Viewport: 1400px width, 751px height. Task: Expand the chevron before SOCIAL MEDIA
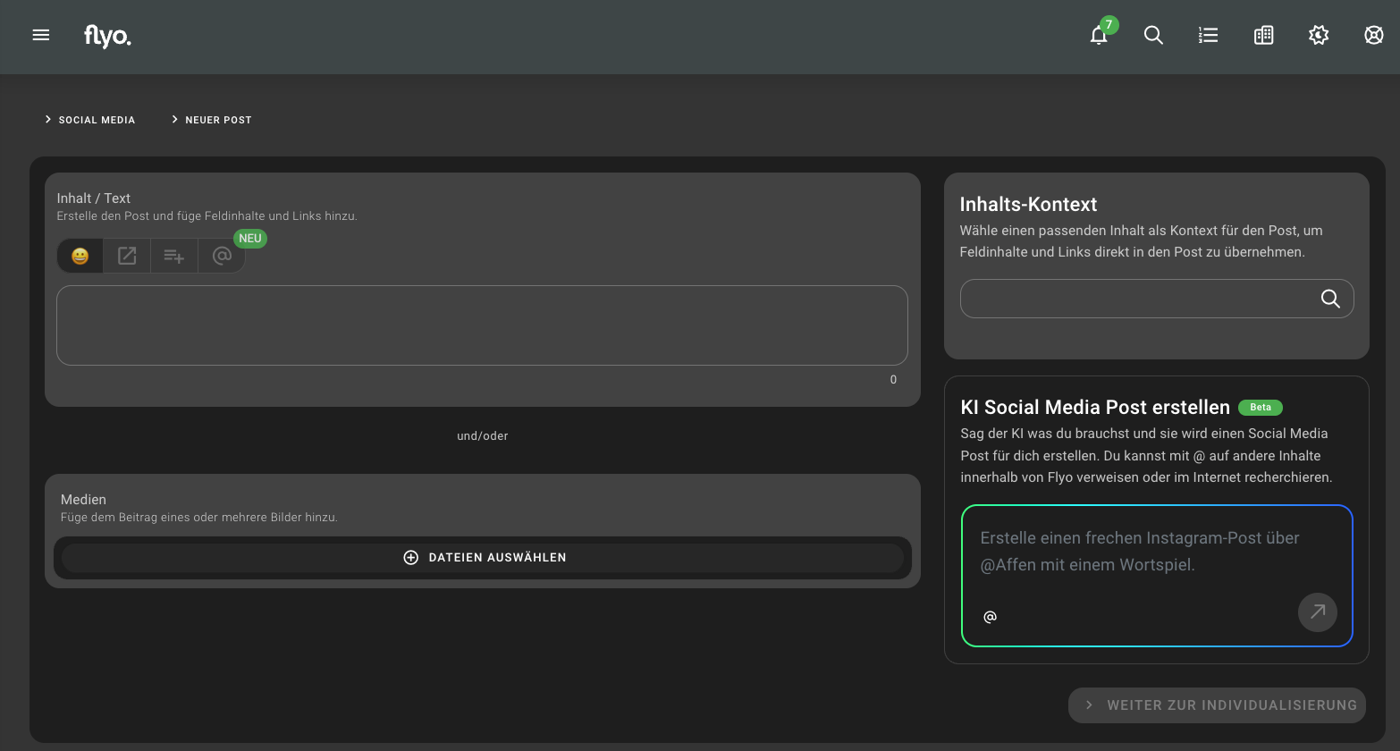[x=47, y=119]
